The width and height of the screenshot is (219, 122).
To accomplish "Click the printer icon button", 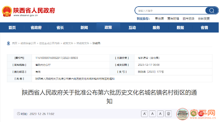I will pyautogui.click(x=168, y=114).
